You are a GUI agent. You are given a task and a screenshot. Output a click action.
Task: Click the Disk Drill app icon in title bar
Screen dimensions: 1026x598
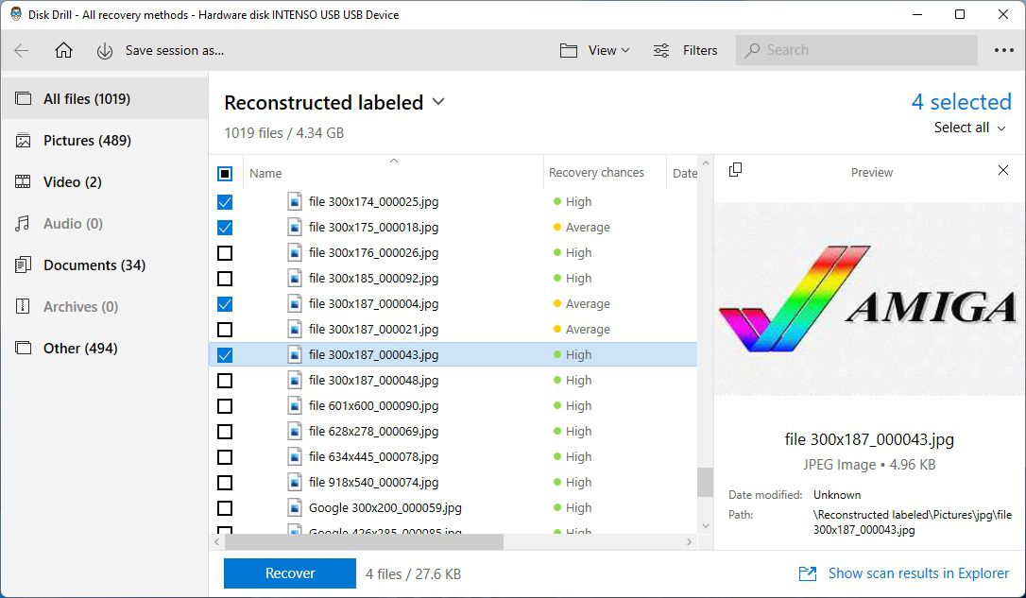coord(16,14)
